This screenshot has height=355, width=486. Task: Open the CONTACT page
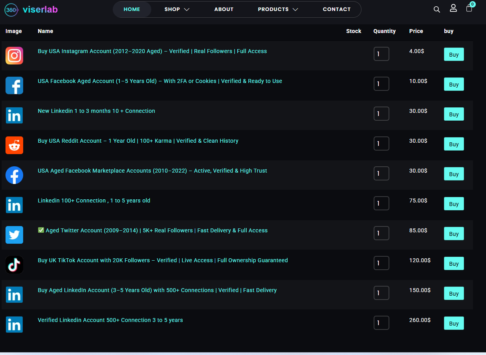[x=337, y=9]
